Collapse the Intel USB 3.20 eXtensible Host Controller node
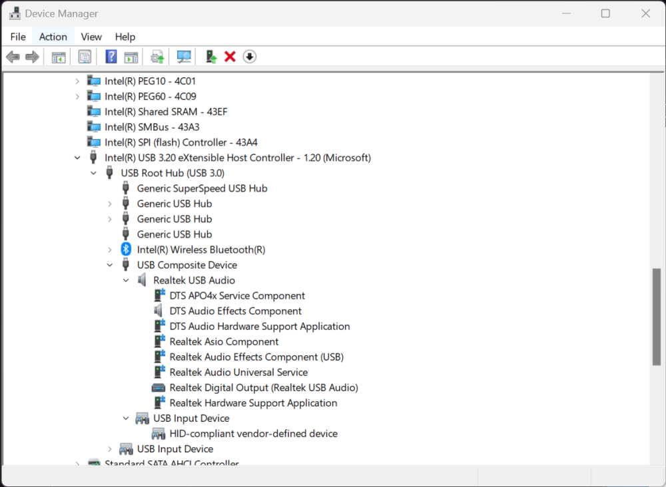This screenshot has height=487, width=666. (x=77, y=158)
